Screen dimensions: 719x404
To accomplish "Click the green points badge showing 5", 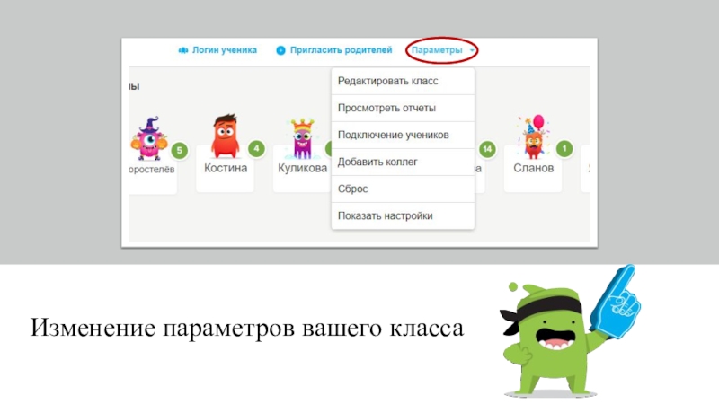I will (x=179, y=150).
